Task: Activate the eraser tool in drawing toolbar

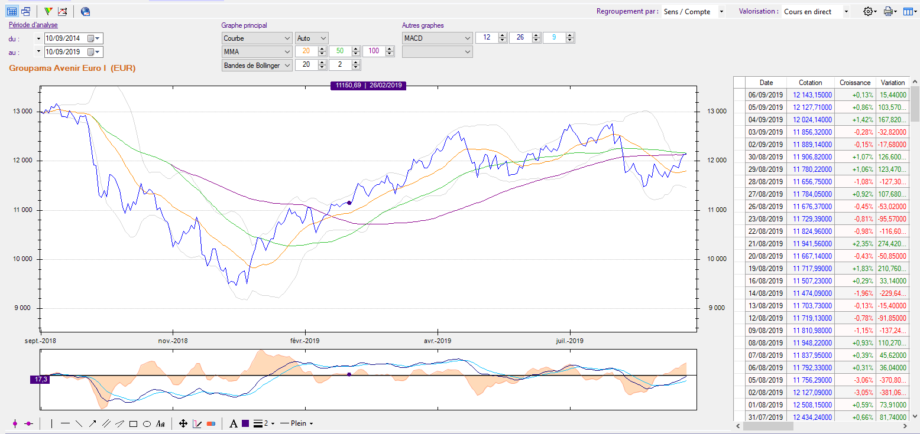Action: [211, 423]
